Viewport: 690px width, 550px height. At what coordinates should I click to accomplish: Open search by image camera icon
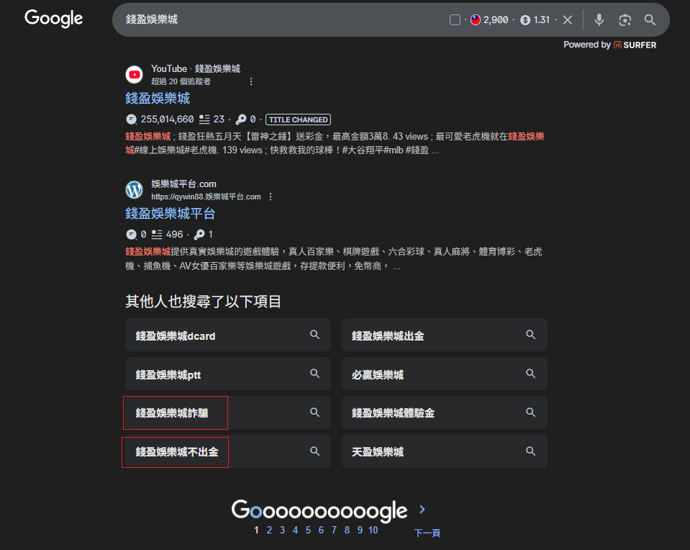click(625, 20)
